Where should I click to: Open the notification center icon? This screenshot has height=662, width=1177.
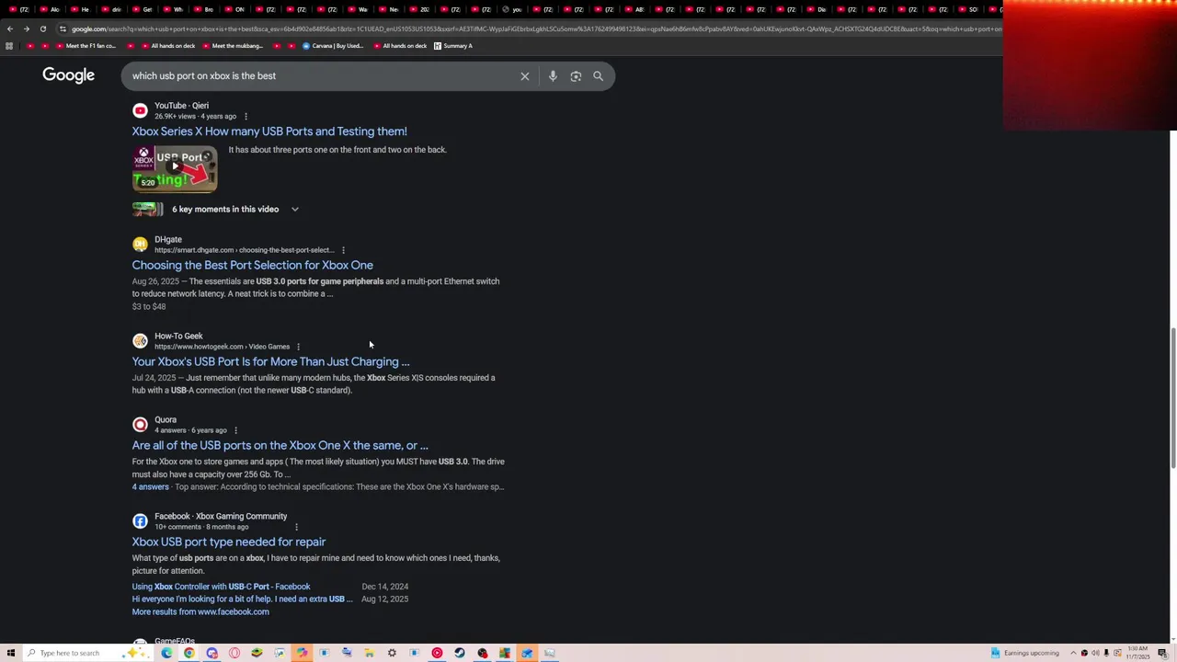tap(1162, 653)
